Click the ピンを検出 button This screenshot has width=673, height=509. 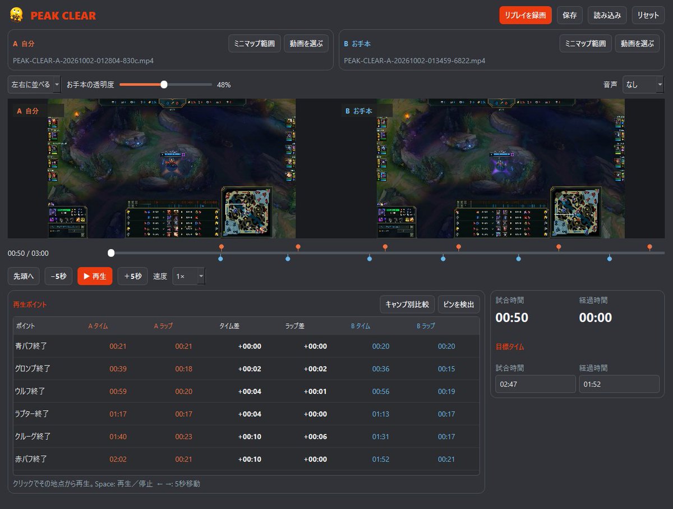(x=459, y=305)
